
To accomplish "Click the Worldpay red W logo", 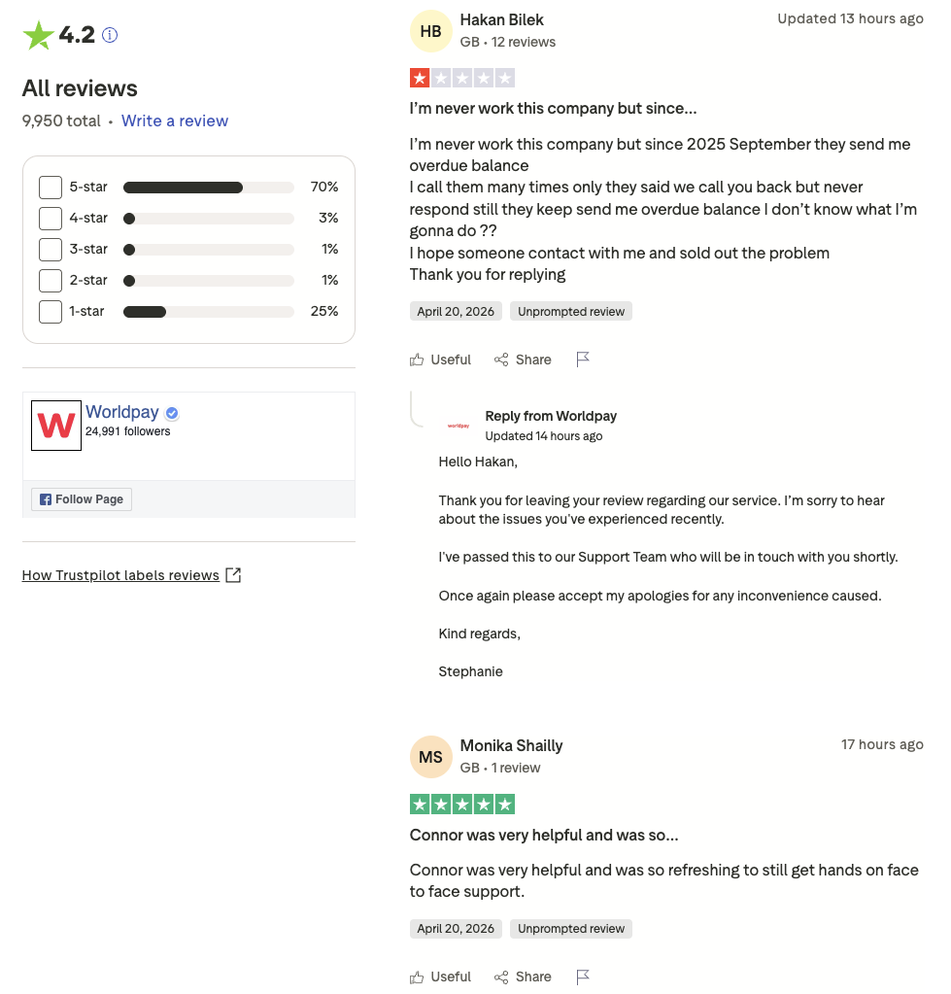I will tap(56, 426).
